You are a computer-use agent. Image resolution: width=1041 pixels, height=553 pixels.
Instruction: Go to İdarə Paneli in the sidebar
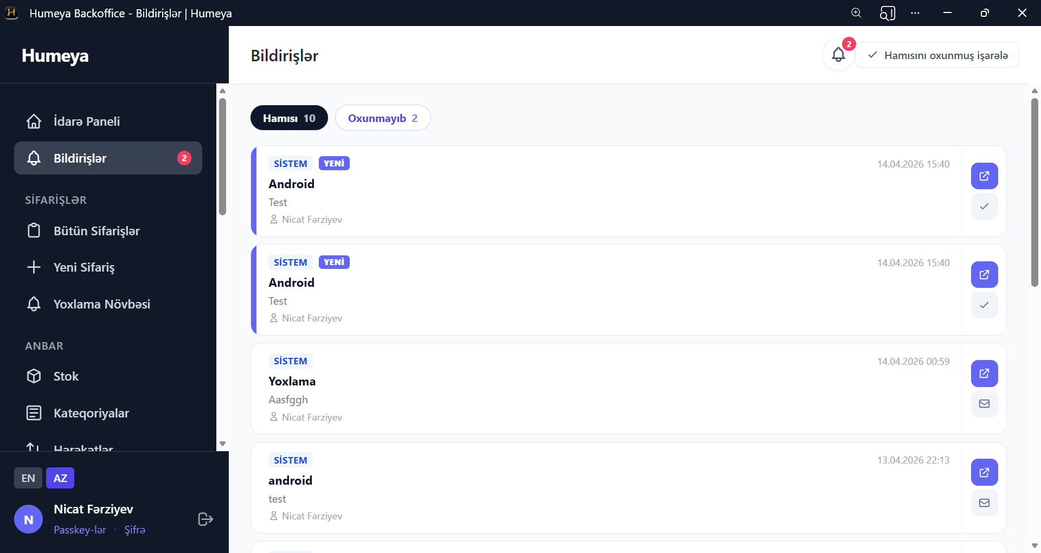(x=87, y=121)
